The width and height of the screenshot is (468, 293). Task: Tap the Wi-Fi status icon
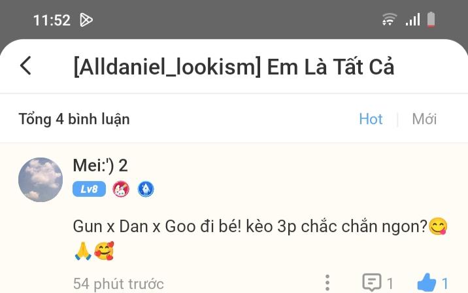389,20
